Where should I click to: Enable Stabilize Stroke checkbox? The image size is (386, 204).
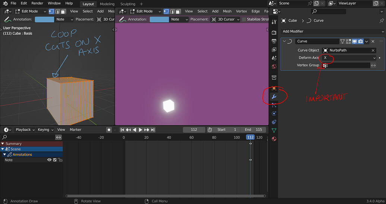(x=244, y=19)
